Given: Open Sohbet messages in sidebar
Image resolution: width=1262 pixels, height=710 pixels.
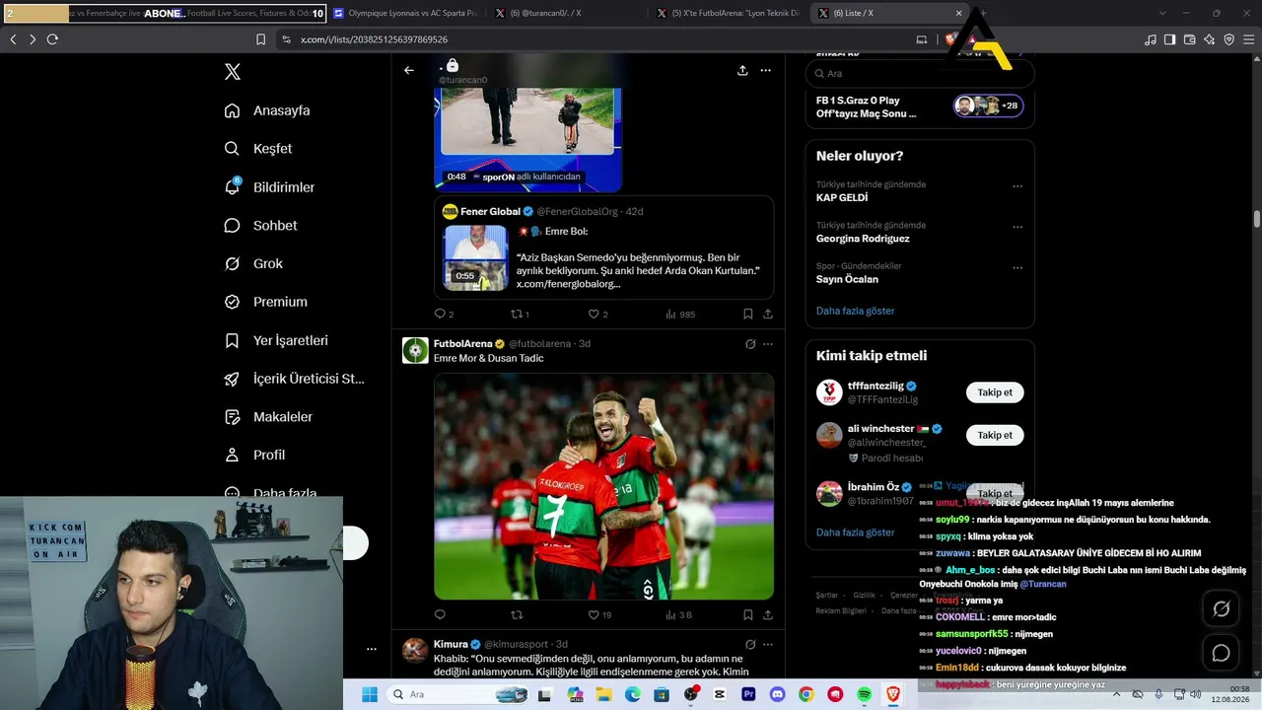Looking at the screenshot, I should click(260, 226).
